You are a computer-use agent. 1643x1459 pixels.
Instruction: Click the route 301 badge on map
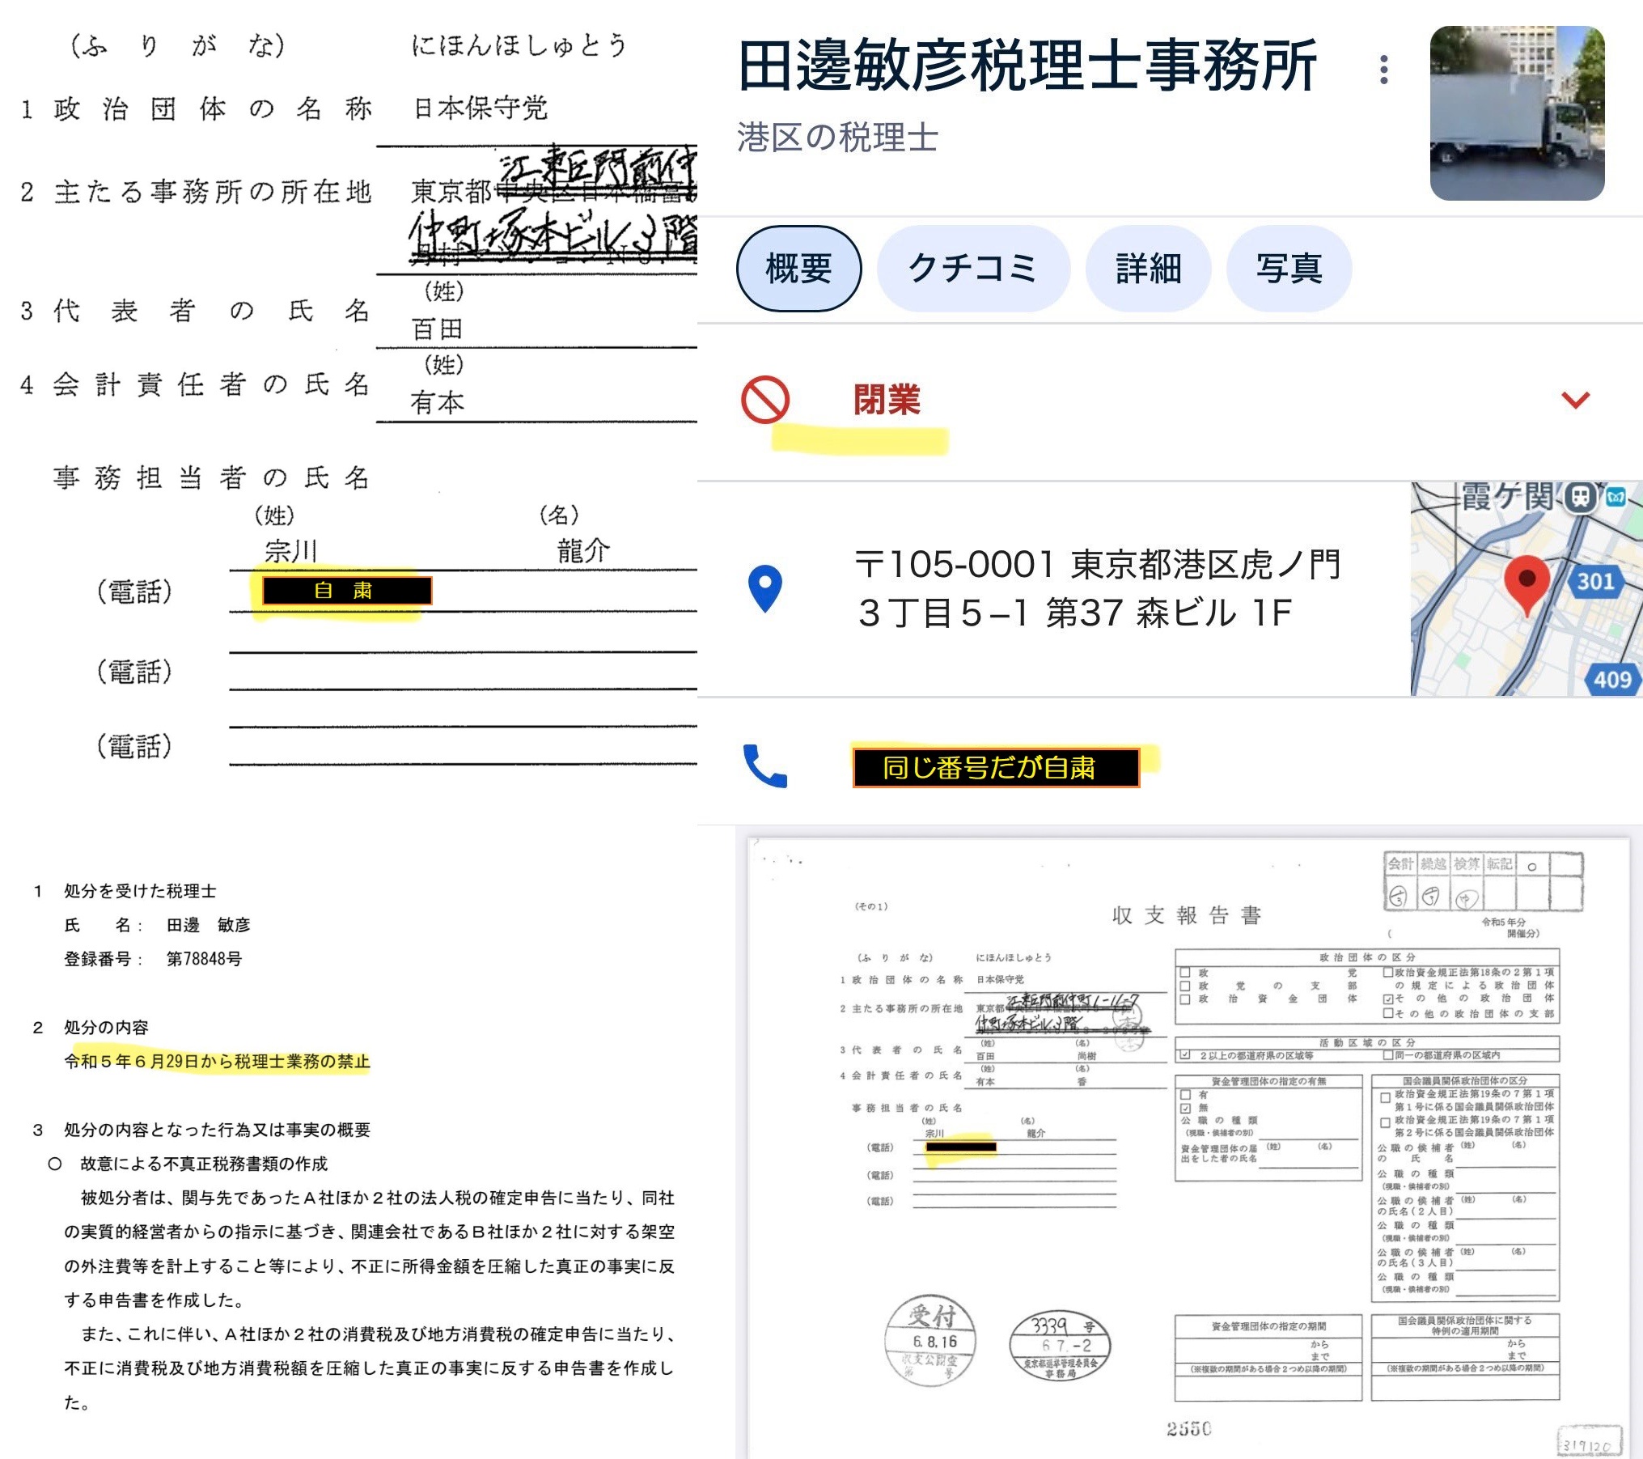1595,581
